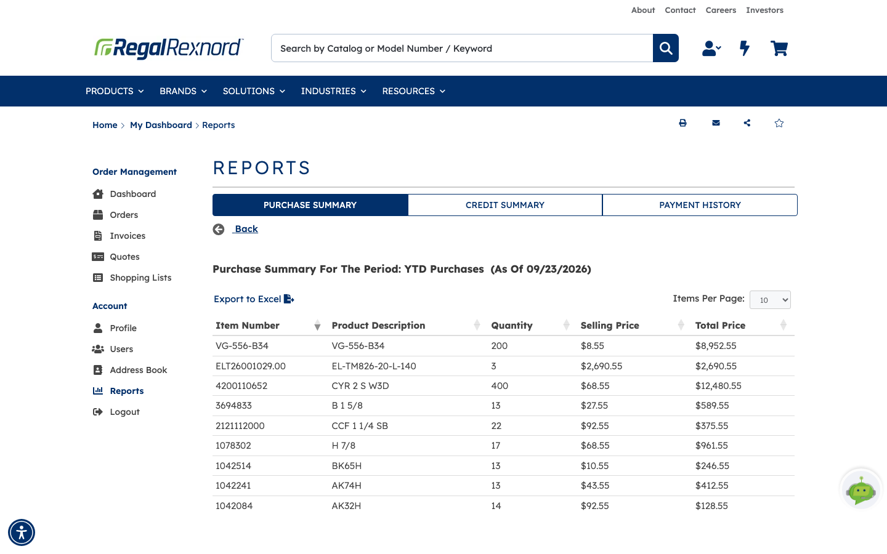Click the Back link
Viewport: 887px width, 554px height.
[246, 229]
